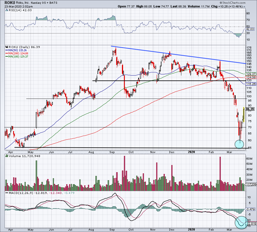Click the 'Volume 11,720,948' panel label
The width and height of the screenshot is (257, 232).
25,156
